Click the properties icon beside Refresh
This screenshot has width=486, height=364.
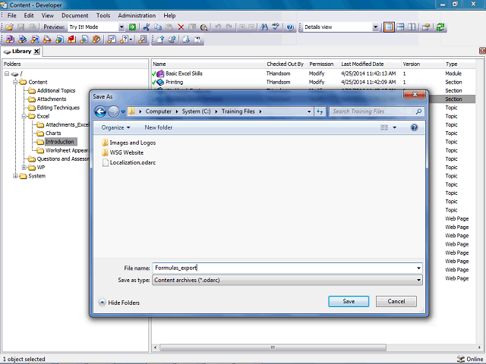pos(426,27)
